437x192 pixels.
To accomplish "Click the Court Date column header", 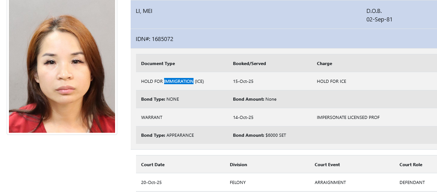I will [153, 165].
